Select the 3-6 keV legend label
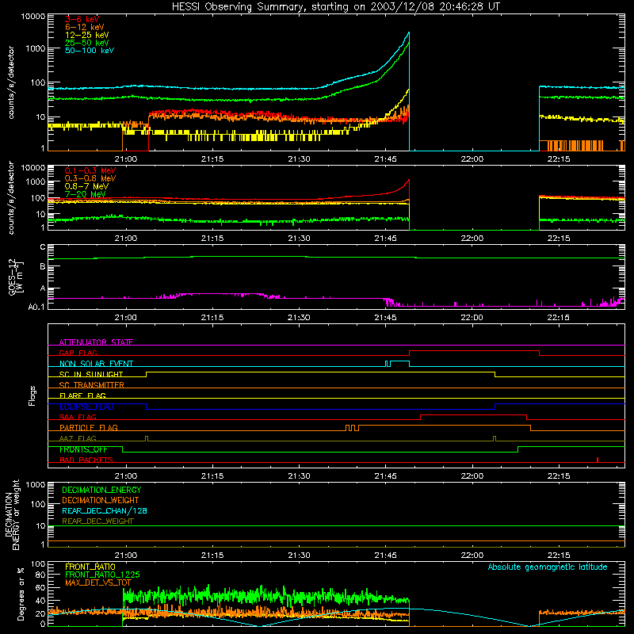Screen dimensions: 634x634 (82, 19)
